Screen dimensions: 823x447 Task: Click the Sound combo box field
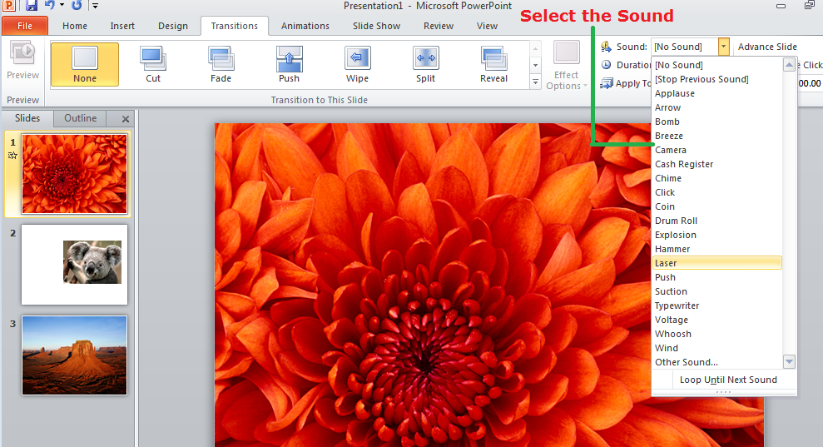(684, 47)
